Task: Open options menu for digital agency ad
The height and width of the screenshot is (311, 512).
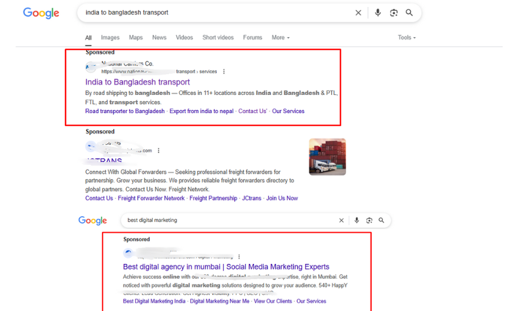Action: point(239,257)
